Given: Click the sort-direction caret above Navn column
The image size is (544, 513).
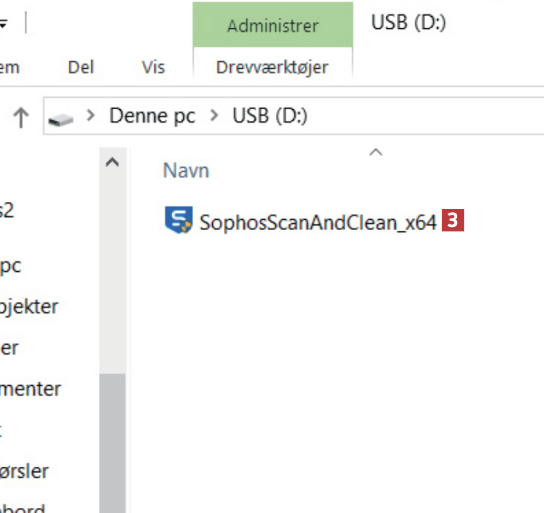Looking at the screenshot, I should click(376, 152).
